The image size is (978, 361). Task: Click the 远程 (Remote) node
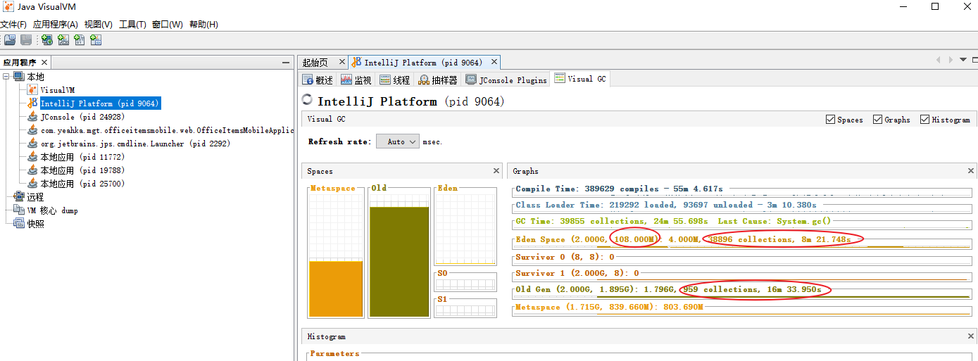pos(30,197)
